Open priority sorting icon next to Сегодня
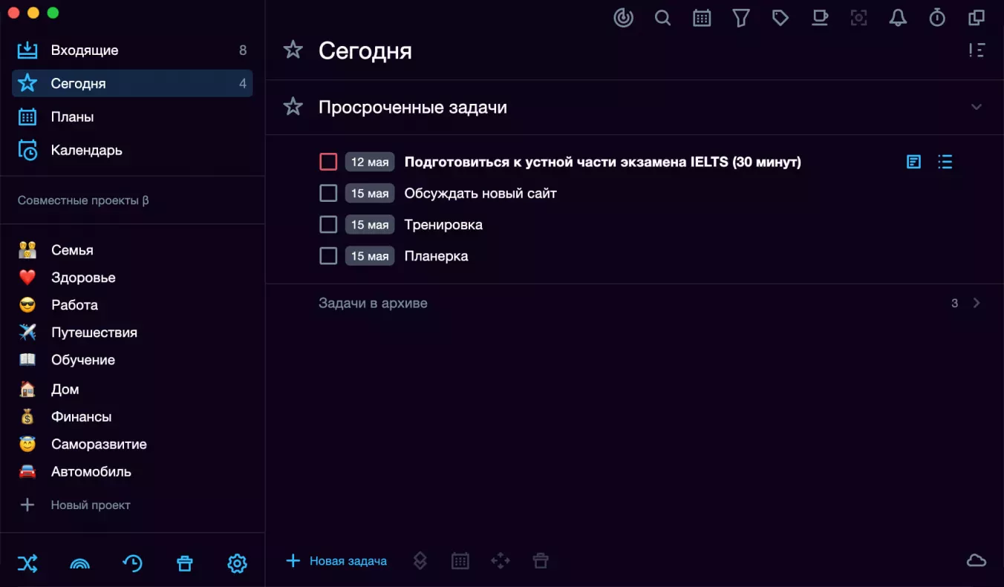The height and width of the screenshot is (587, 1004). pos(977,50)
